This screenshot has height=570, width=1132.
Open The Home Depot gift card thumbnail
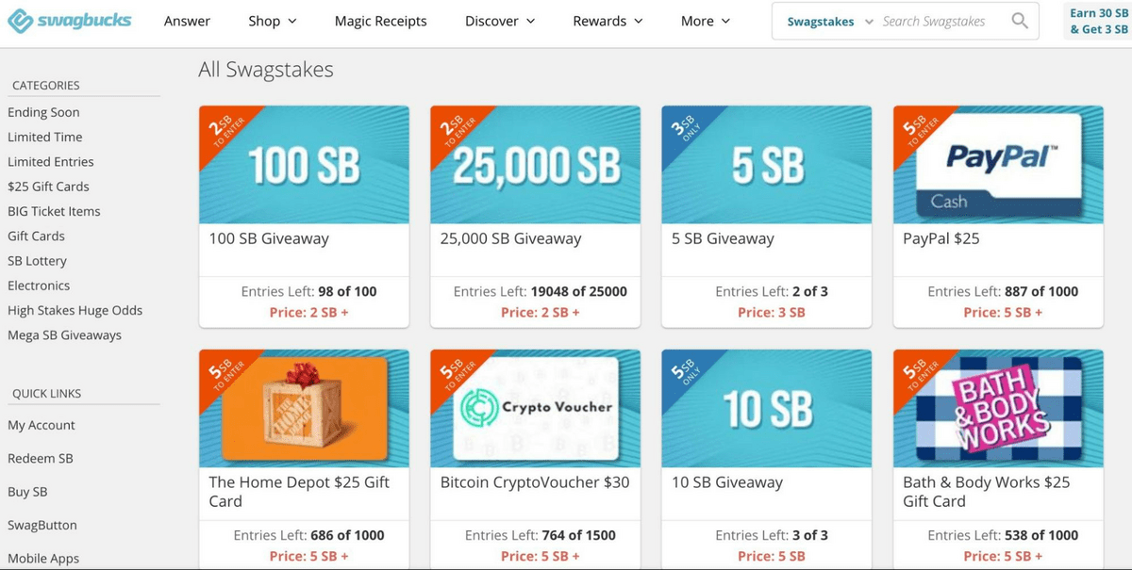coord(304,408)
